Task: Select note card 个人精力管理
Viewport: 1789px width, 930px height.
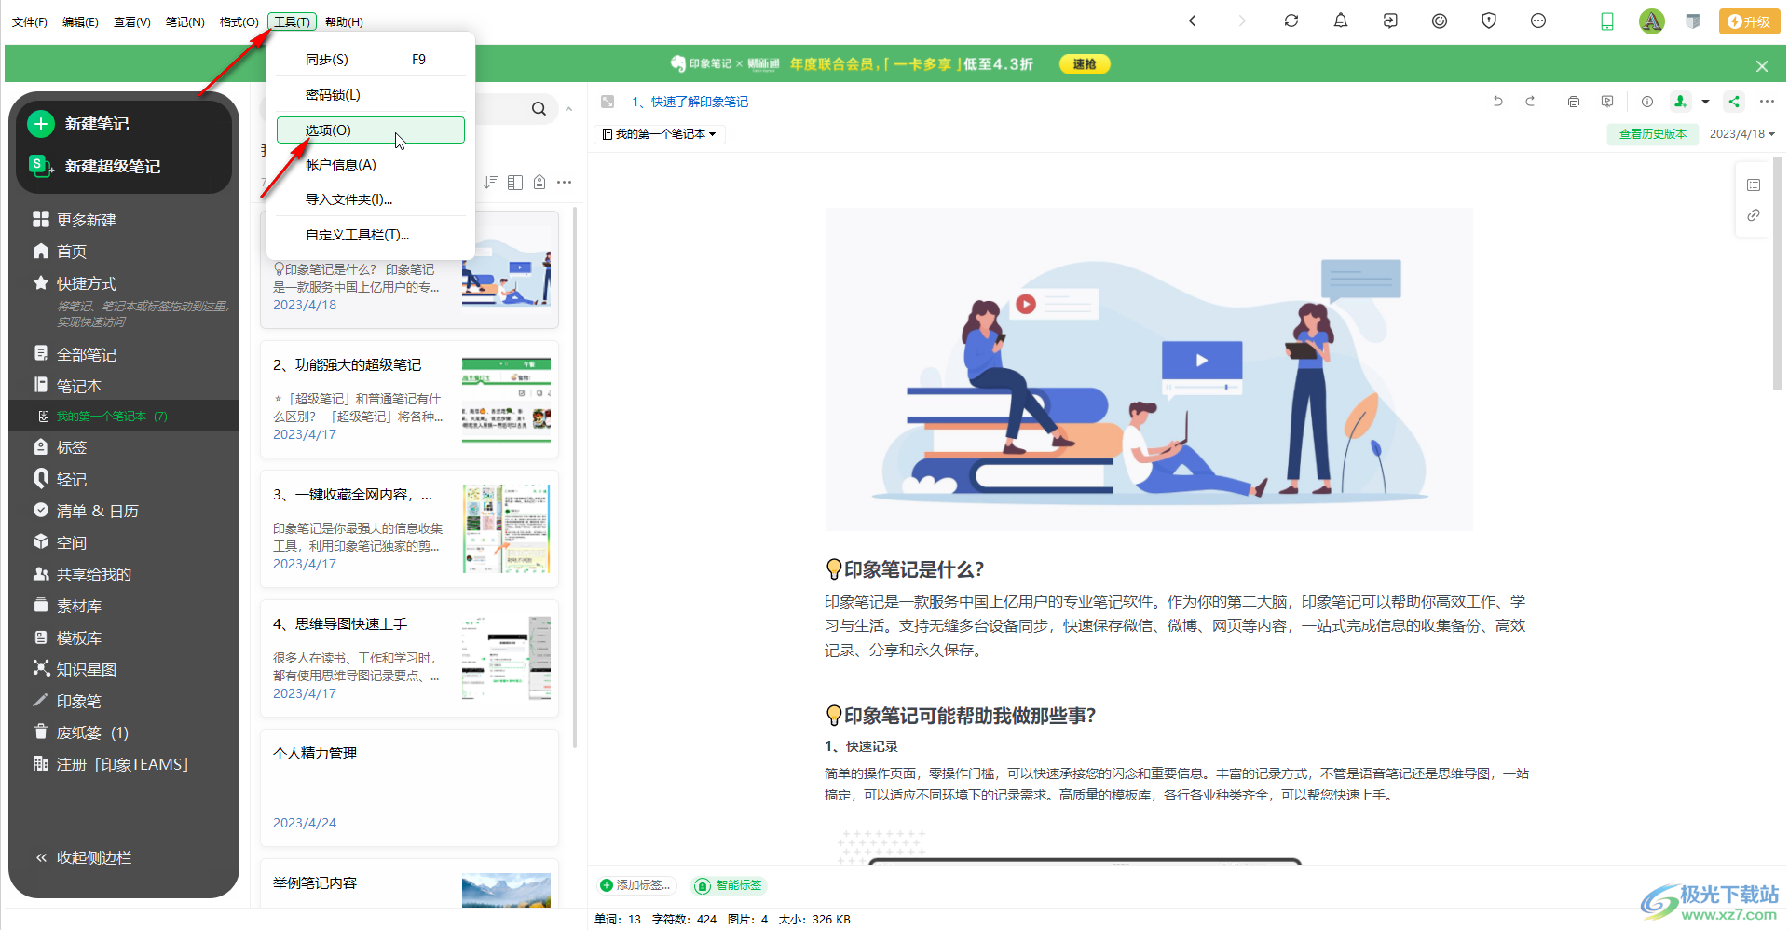Action: click(x=409, y=788)
